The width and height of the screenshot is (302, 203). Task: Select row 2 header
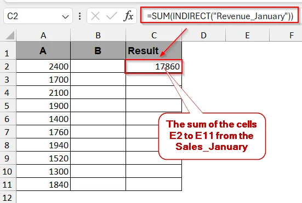pos(8,66)
